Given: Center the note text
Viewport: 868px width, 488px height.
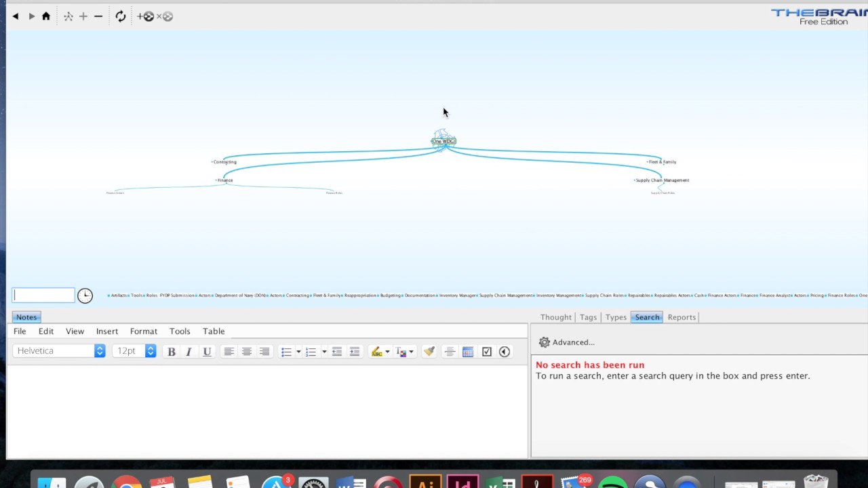Looking at the screenshot, I should [x=247, y=351].
